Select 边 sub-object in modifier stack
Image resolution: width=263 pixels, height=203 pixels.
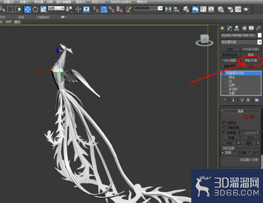tap(230, 81)
